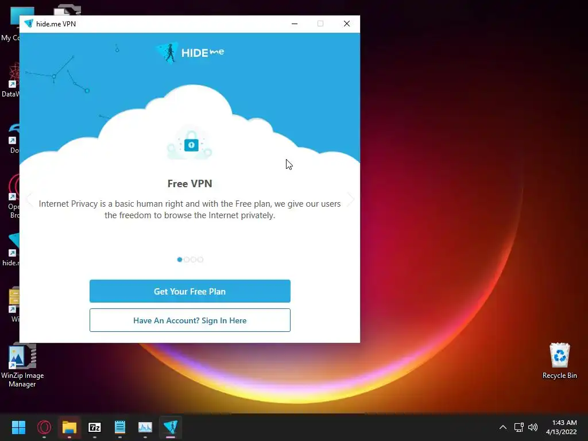Minimize the hide.me VPN window
The image size is (588, 441).
(x=295, y=24)
